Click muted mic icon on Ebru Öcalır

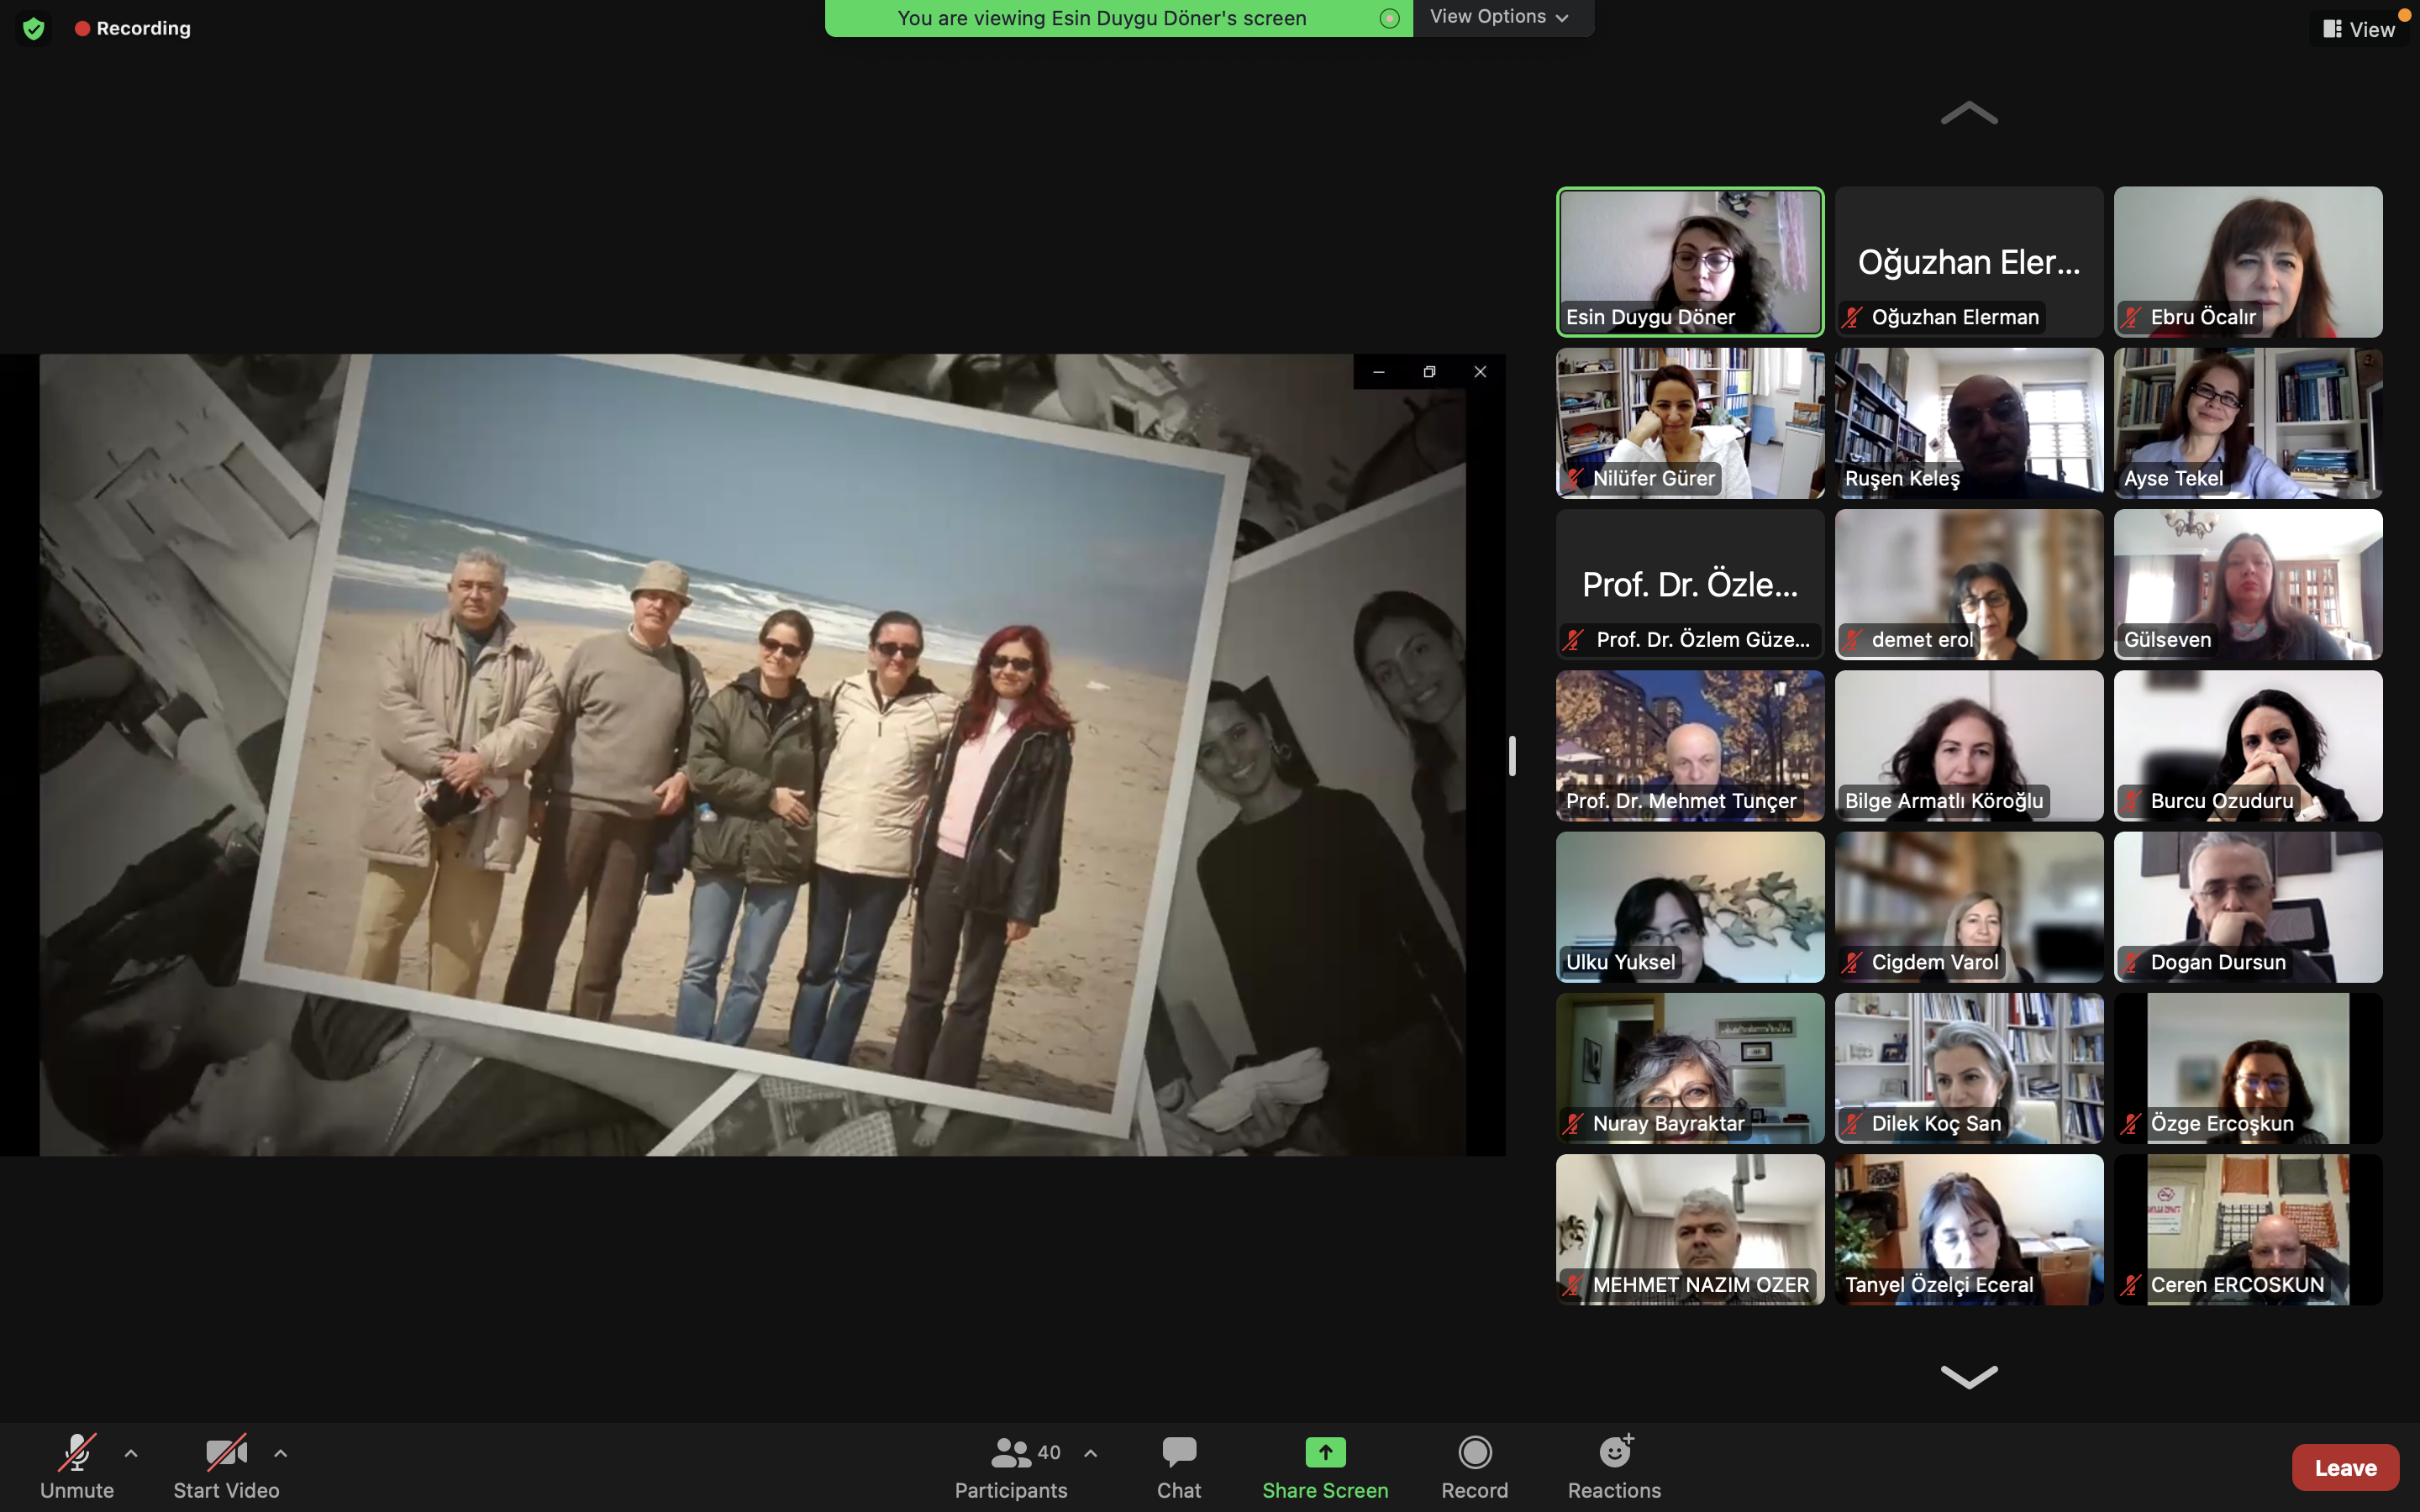[2131, 318]
